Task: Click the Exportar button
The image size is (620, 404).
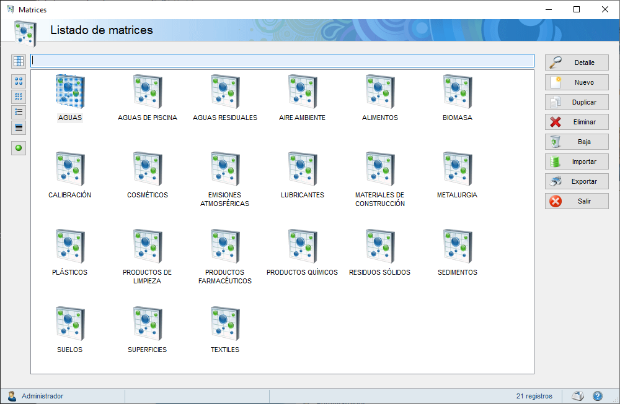Action: (577, 181)
